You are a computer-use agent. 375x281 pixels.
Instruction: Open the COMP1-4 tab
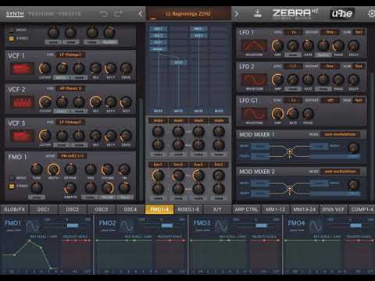[x=362, y=209]
